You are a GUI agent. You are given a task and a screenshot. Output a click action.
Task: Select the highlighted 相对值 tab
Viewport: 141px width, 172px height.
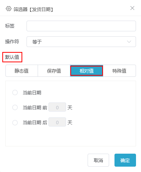coord(86,71)
